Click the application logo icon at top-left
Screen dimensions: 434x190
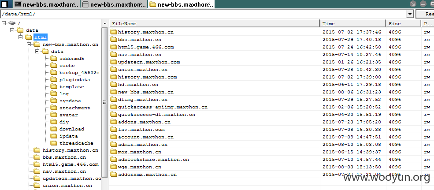coord(4,4)
